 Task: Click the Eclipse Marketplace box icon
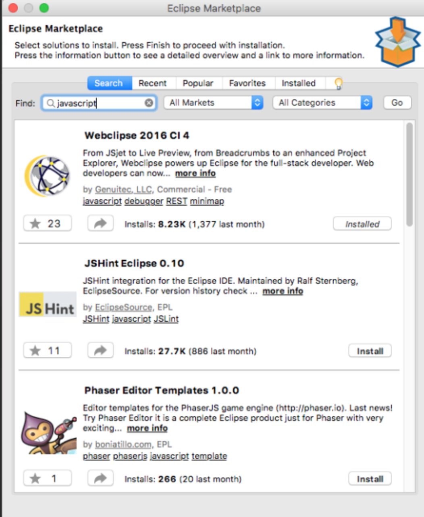[x=397, y=42]
